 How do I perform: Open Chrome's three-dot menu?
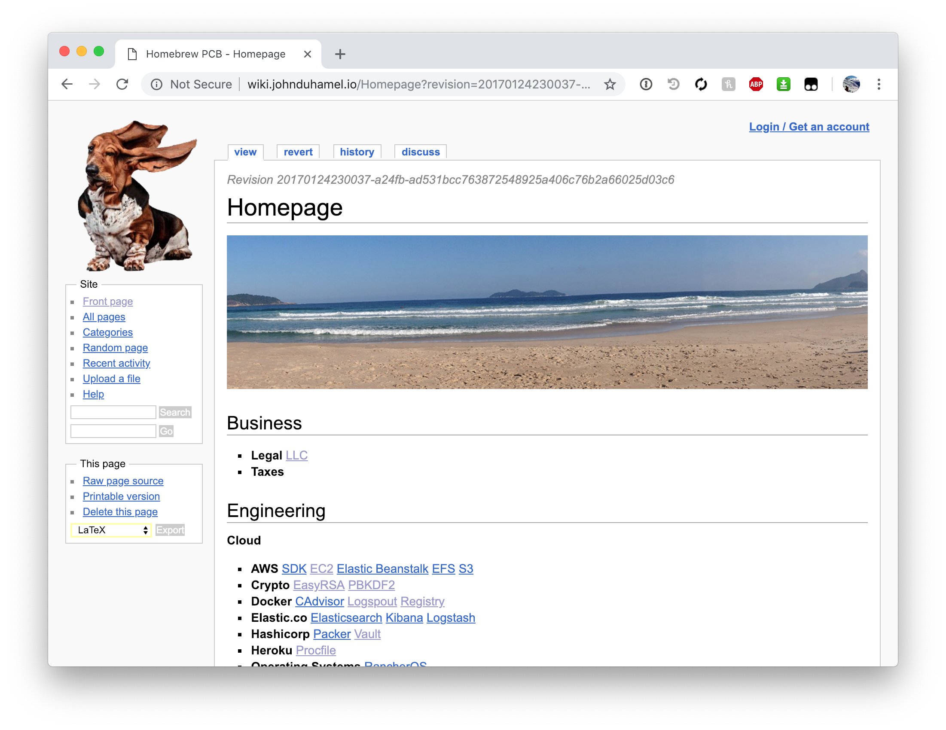tap(879, 84)
